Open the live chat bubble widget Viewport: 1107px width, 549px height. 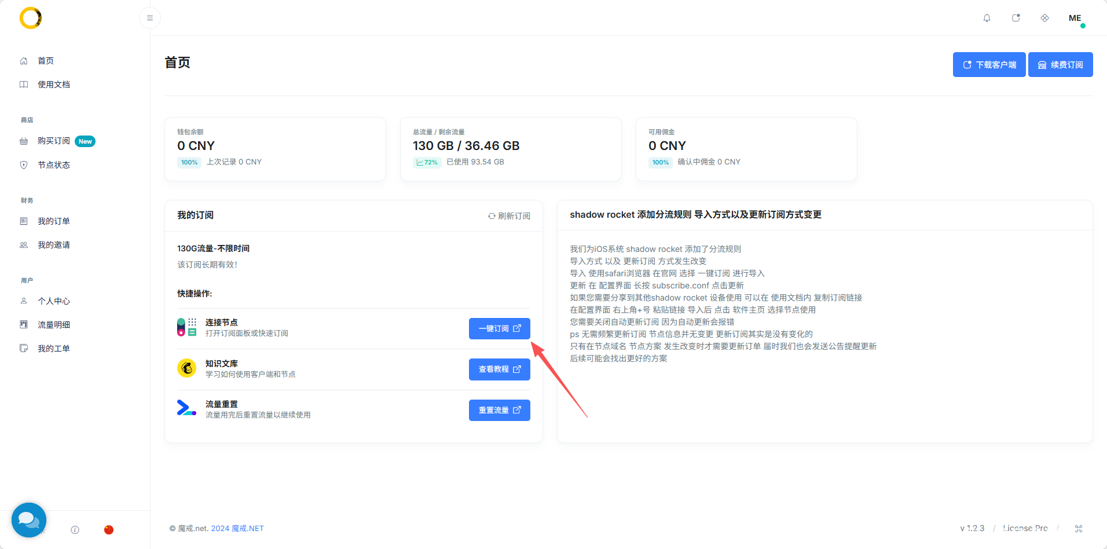[29, 520]
